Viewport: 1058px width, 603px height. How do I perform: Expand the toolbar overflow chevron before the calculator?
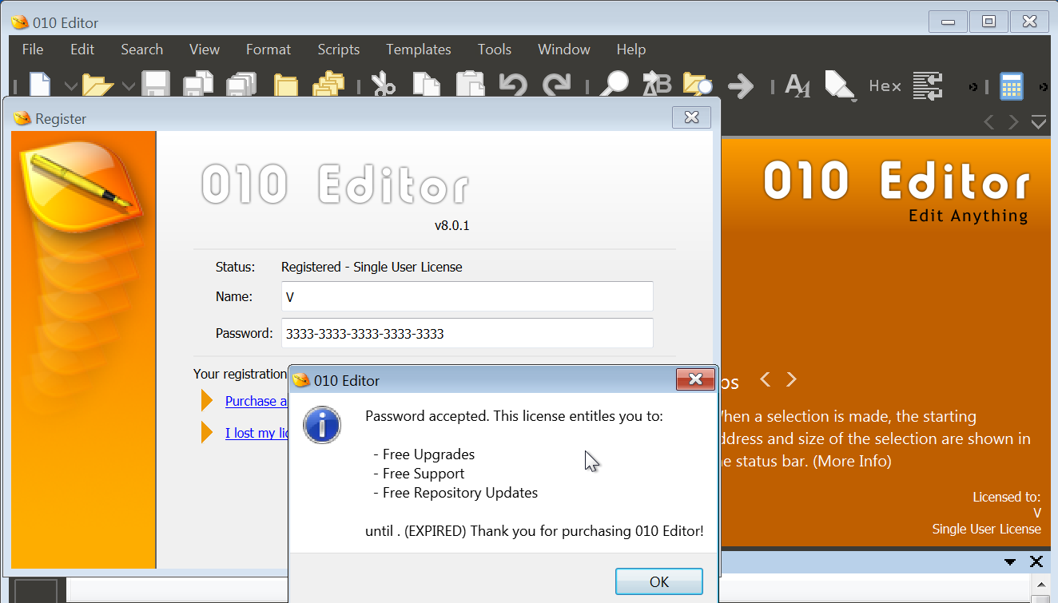click(973, 86)
